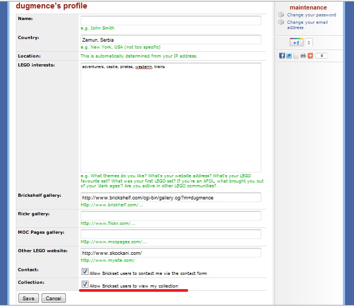This screenshot has width=354, height=306.
Task: Click the Google +1 button
Action: coord(296,43)
